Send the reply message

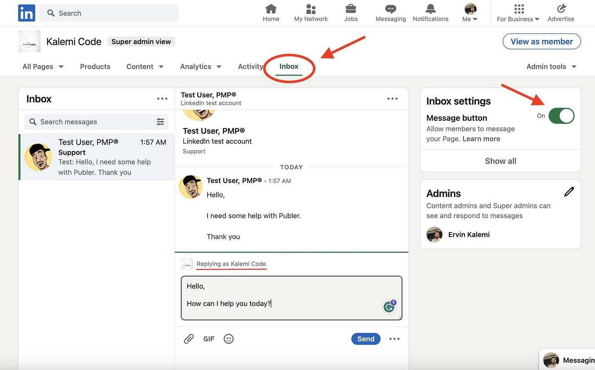366,339
